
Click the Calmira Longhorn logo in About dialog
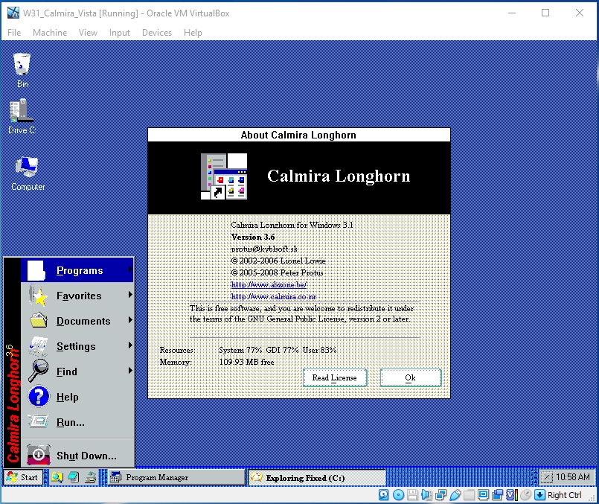224,176
